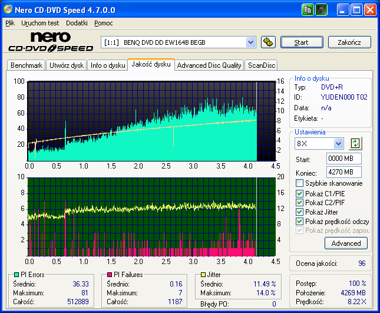Screen dimensions: 380x313
Task: Maximize the Nero window
Action: pyautogui.click(x=356, y=10)
